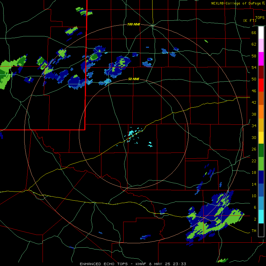Click the black TH swatch in the scale
The image size is (266, 266).
pos(261,230)
